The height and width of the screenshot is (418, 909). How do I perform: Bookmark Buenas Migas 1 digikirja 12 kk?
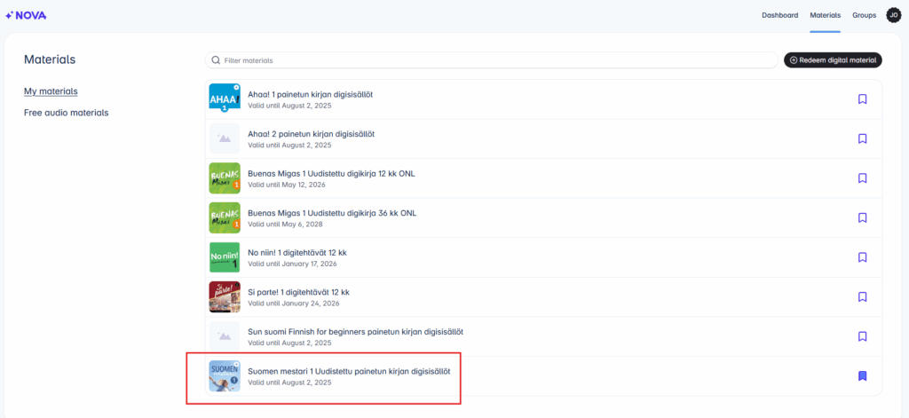862,178
